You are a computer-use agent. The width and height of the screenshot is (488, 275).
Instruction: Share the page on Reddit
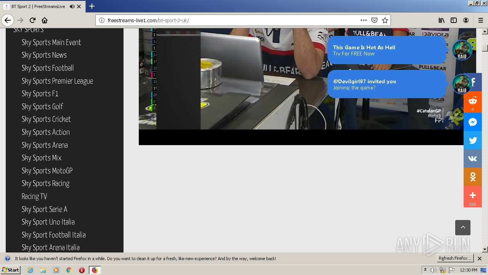(473, 102)
